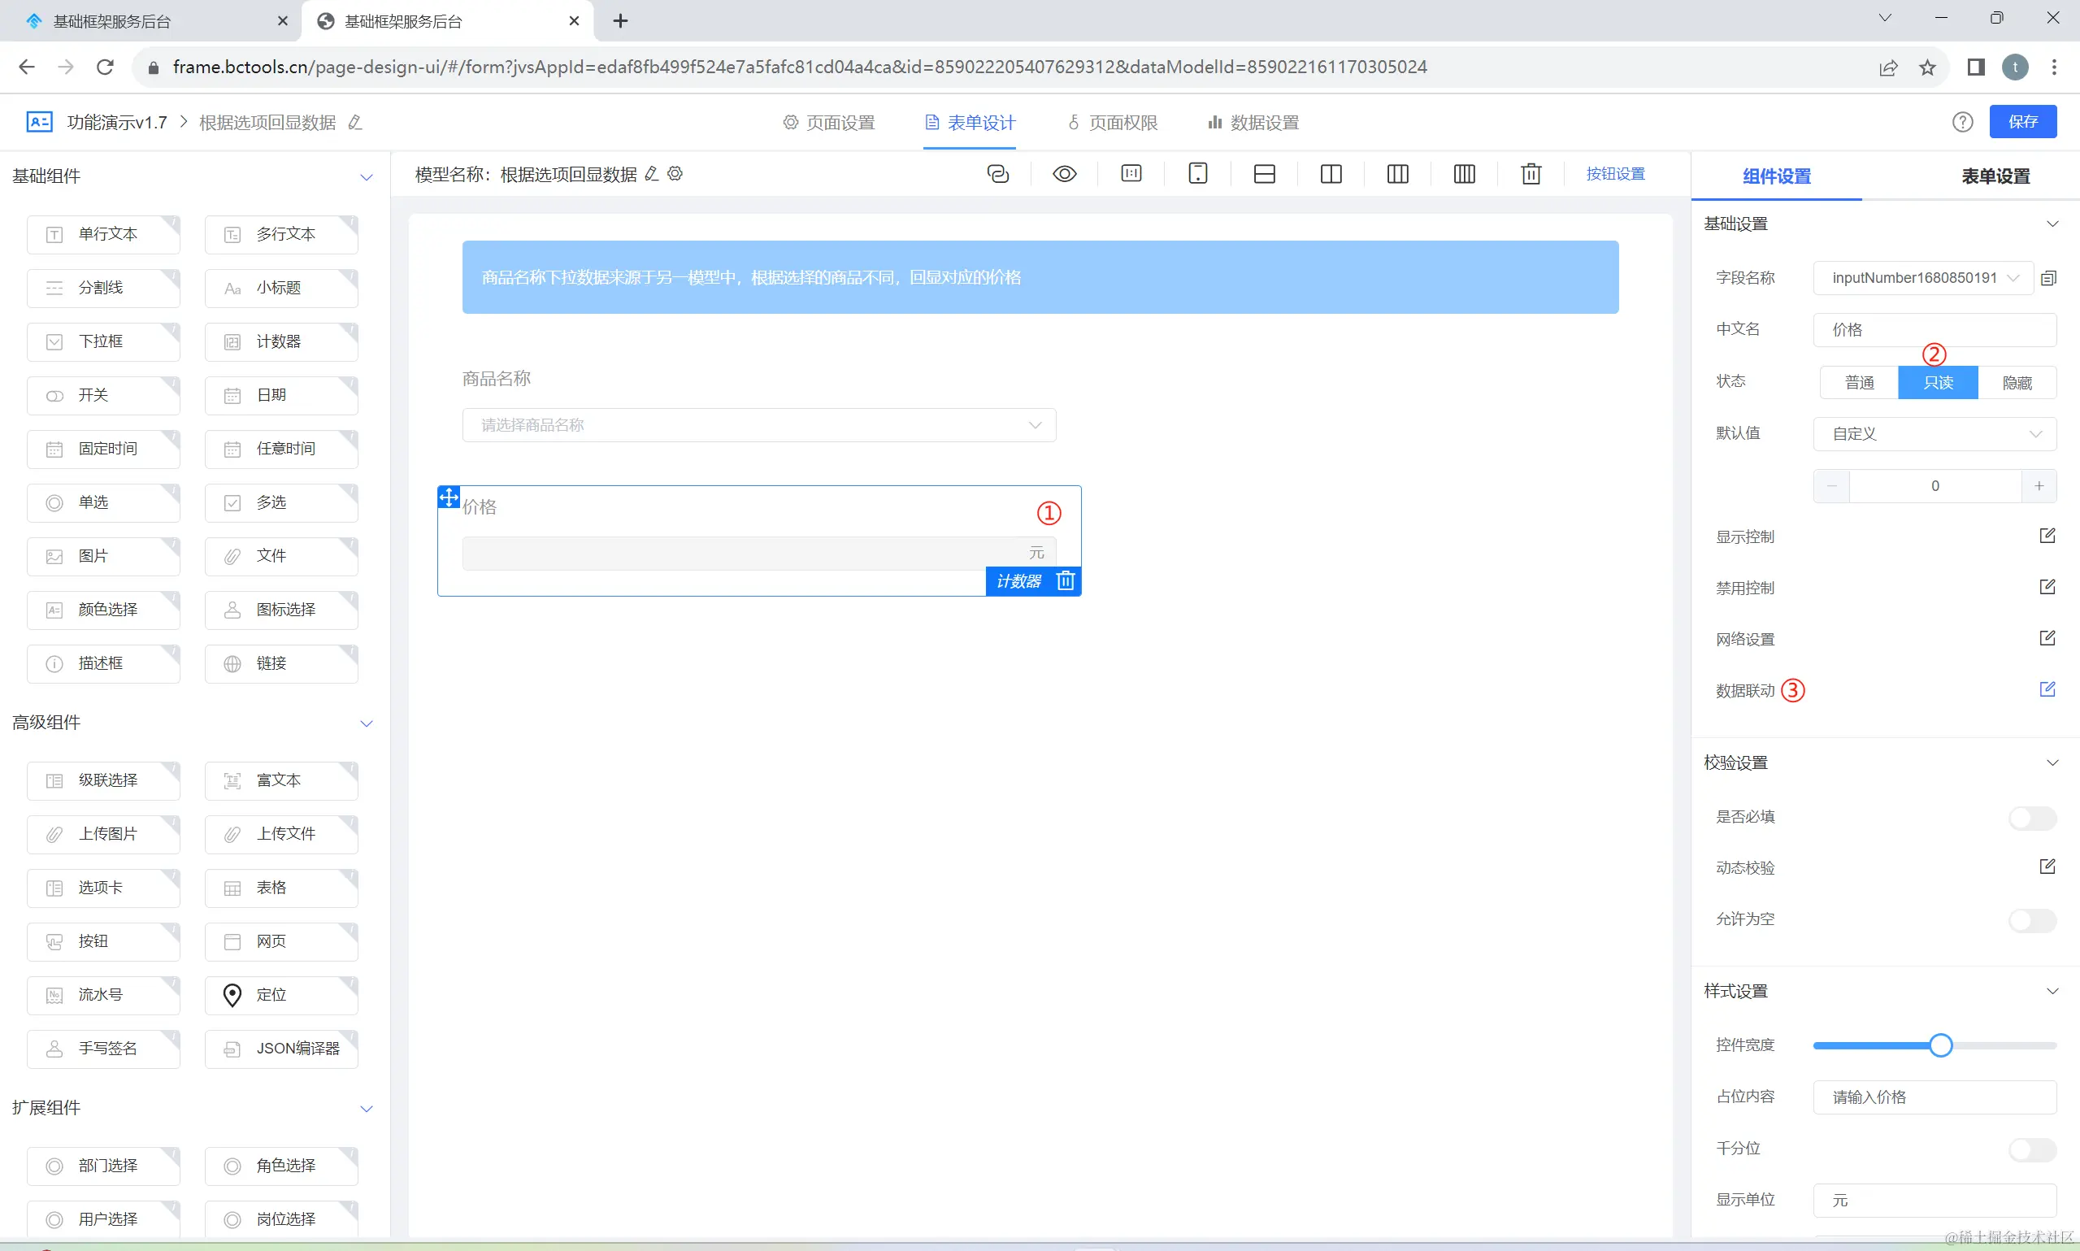Viewport: 2080px width, 1251px height.
Task: Click the mobile device preview icon
Action: point(1197,174)
